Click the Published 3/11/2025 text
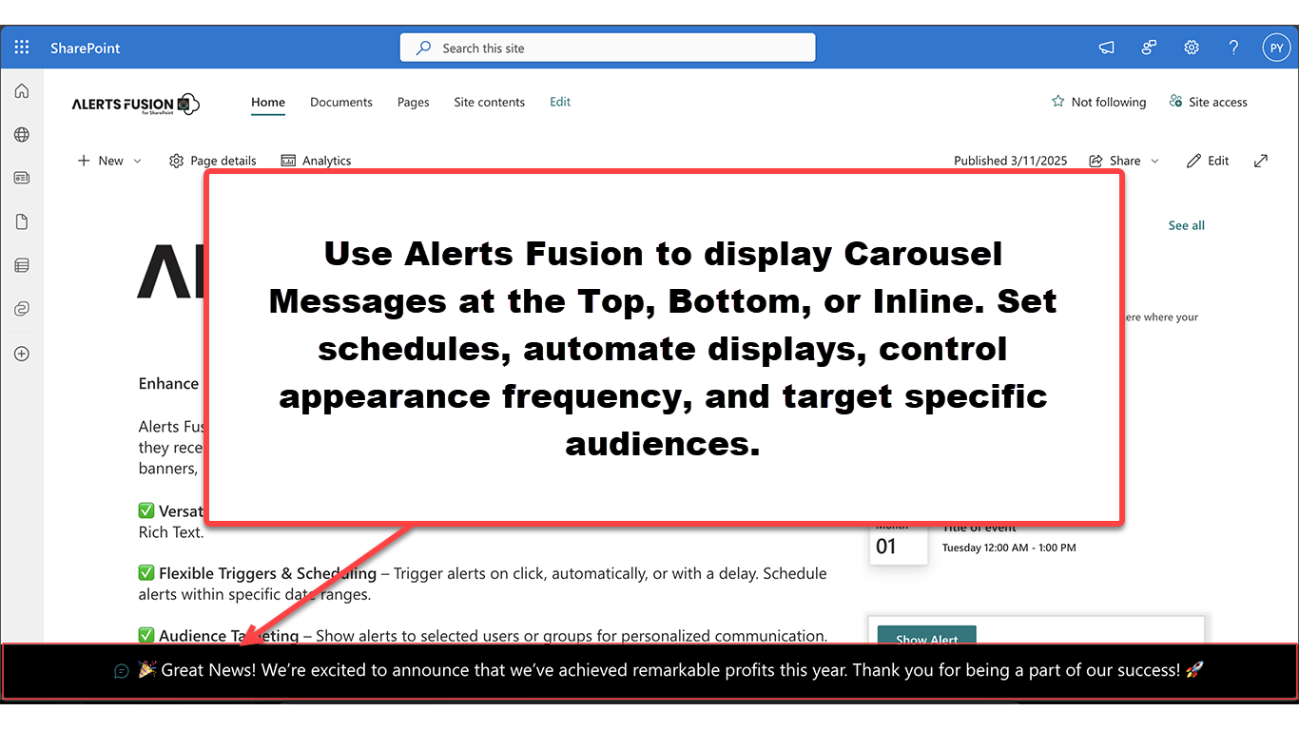Image resolution: width=1299 pixels, height=730 pixels. [1011, 161]
